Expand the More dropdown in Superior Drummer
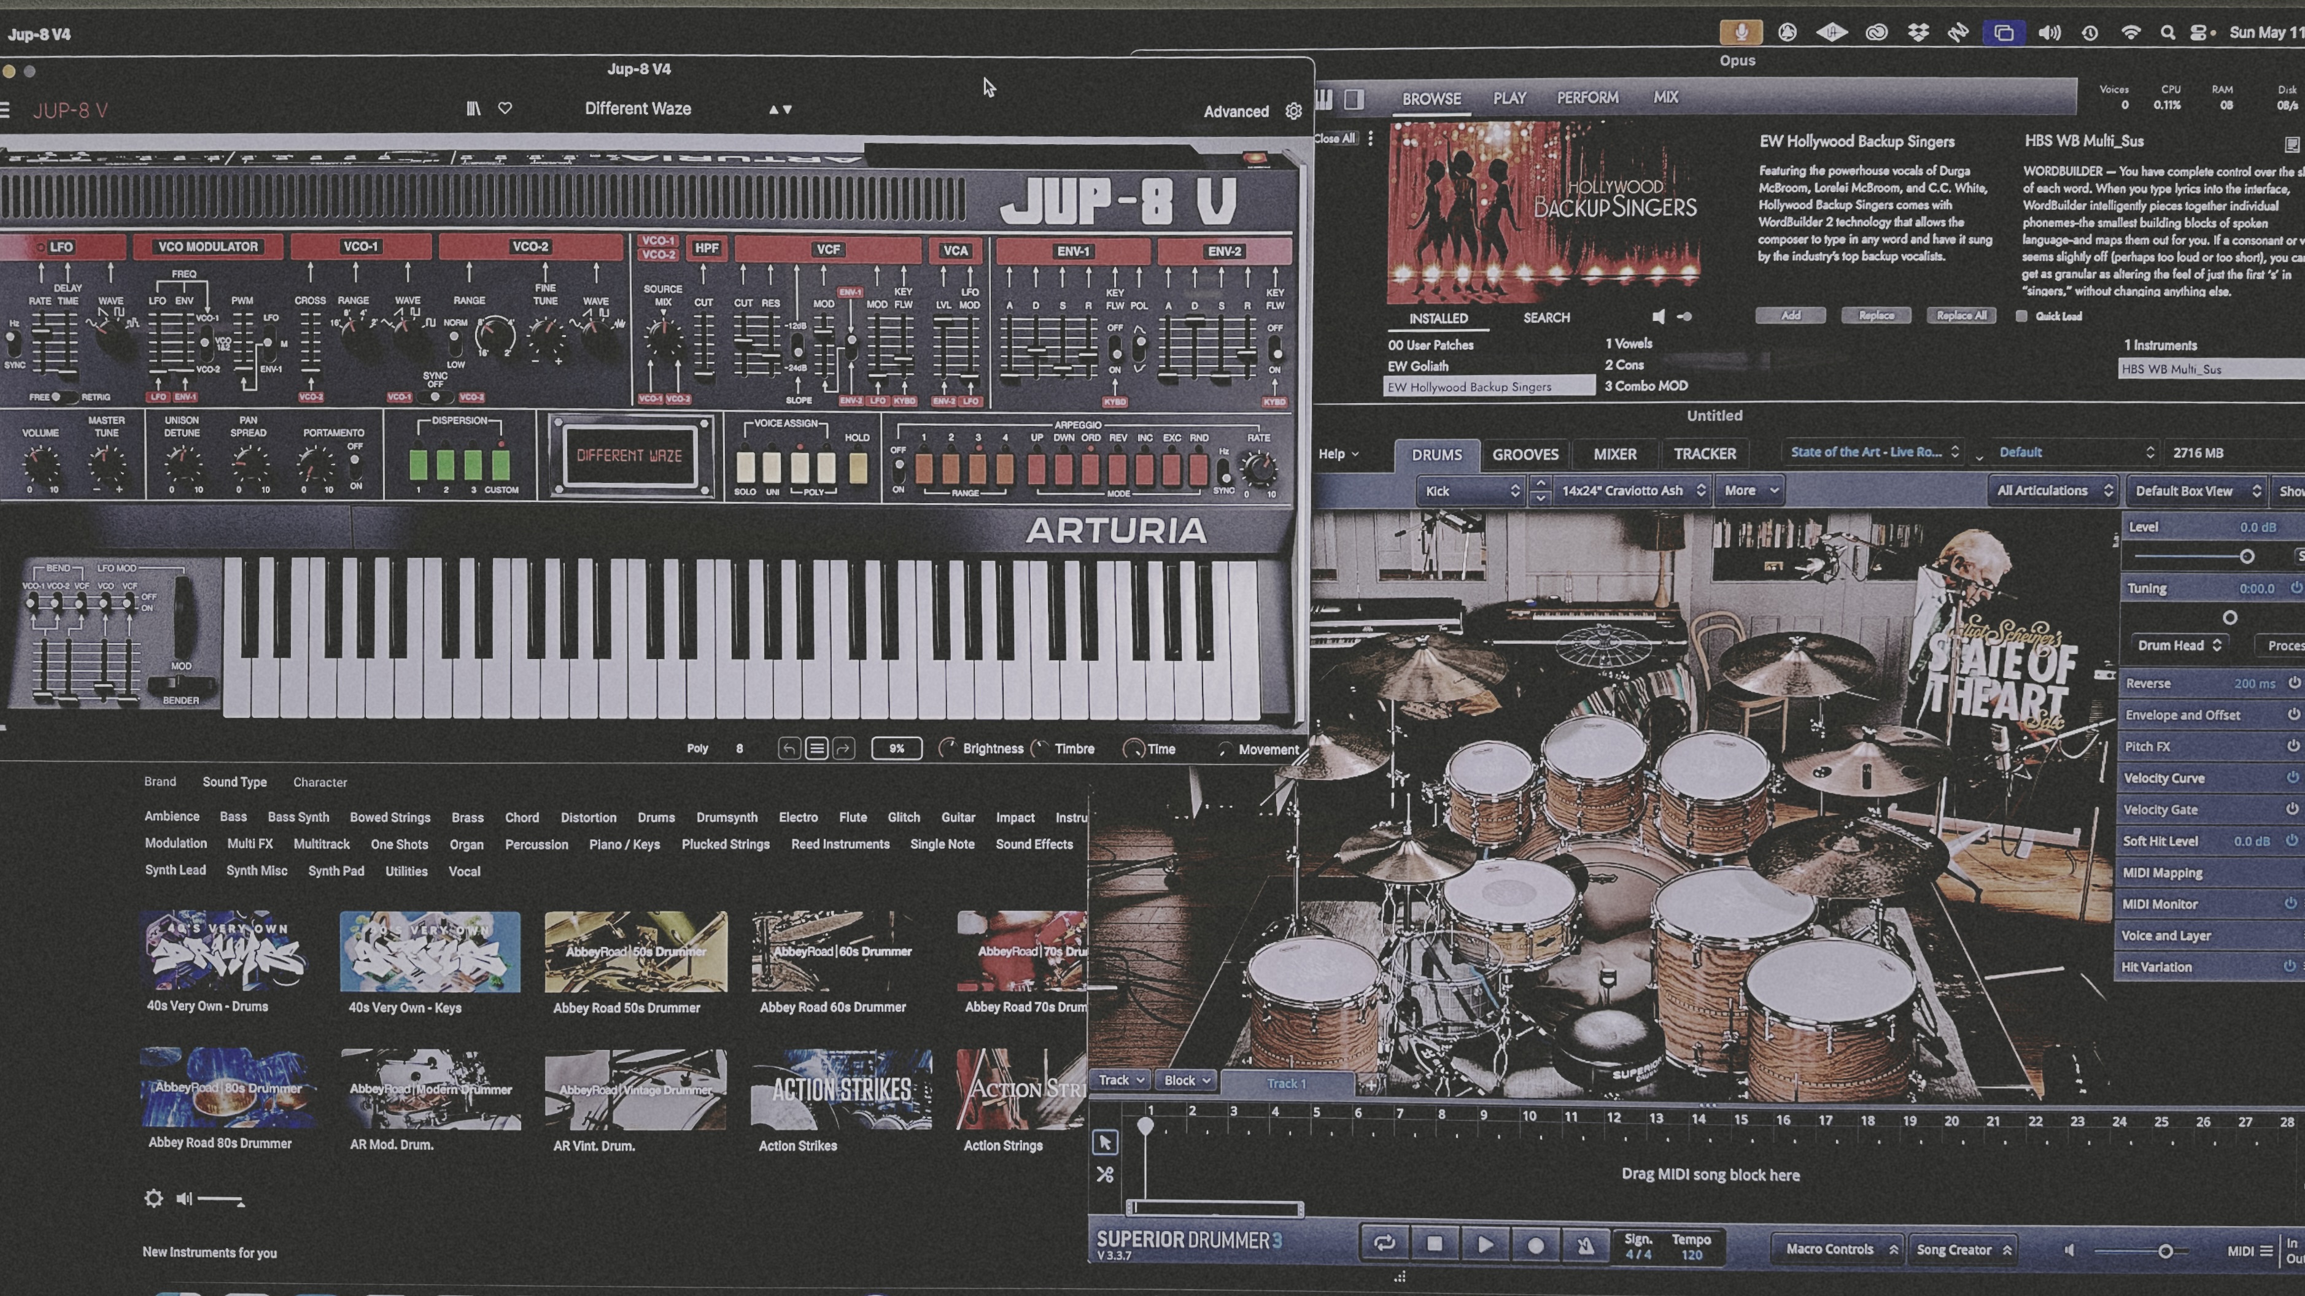The width and height of the screenshot is (2305, 1296). 1749,490
